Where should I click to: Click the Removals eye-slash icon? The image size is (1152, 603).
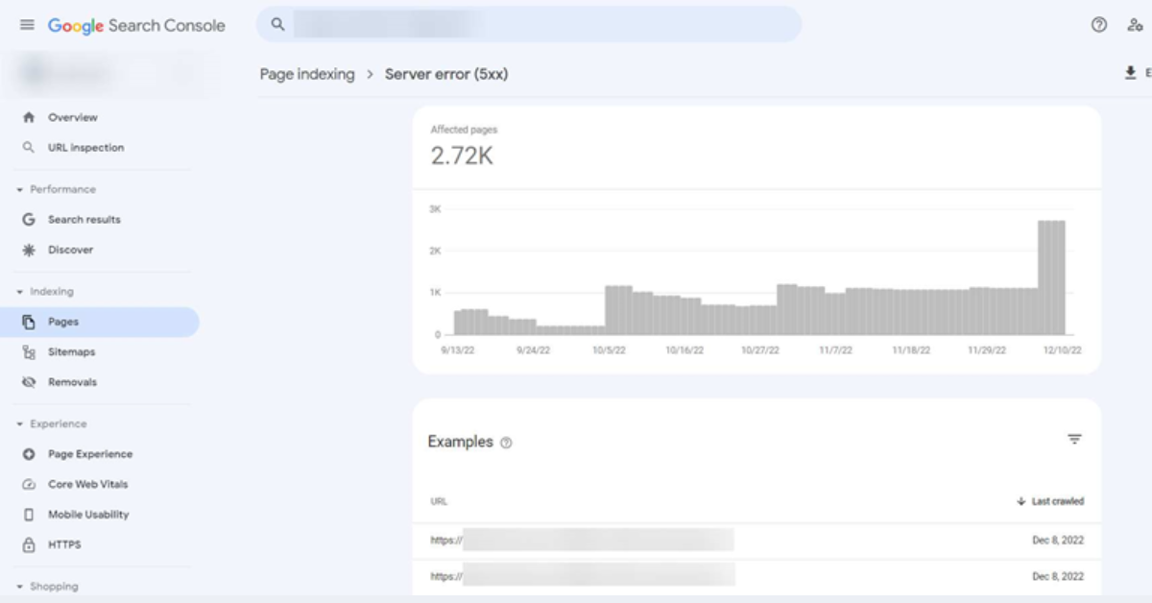[28, 382]
